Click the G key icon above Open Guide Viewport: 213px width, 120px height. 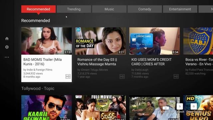tap(194, 106)
